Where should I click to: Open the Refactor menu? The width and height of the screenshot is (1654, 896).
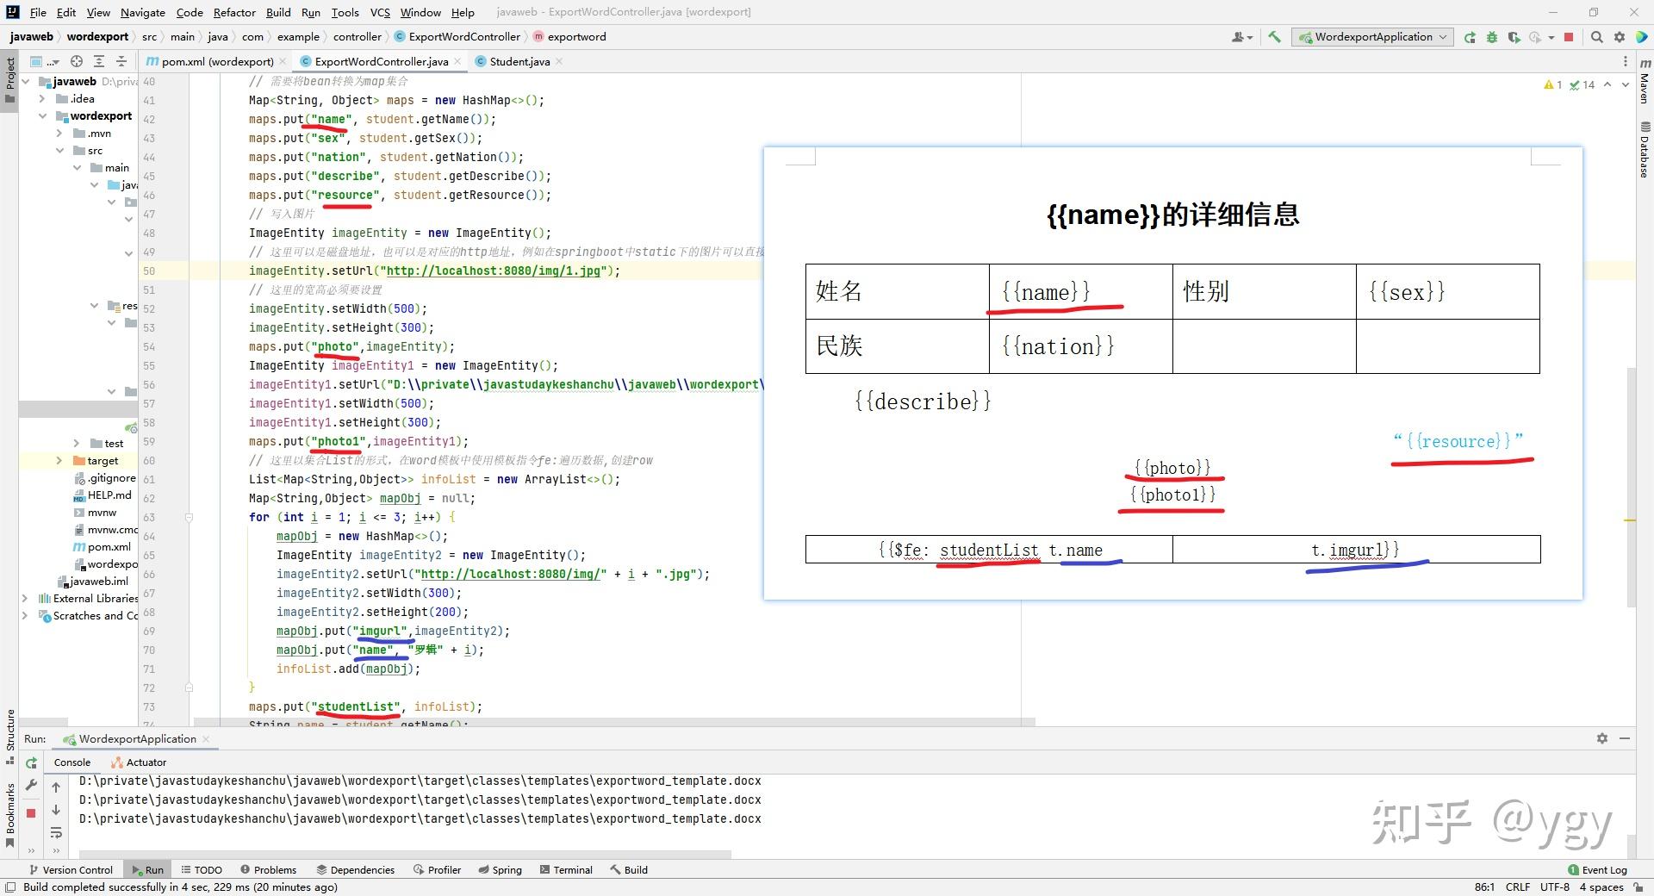click(233, 12)
